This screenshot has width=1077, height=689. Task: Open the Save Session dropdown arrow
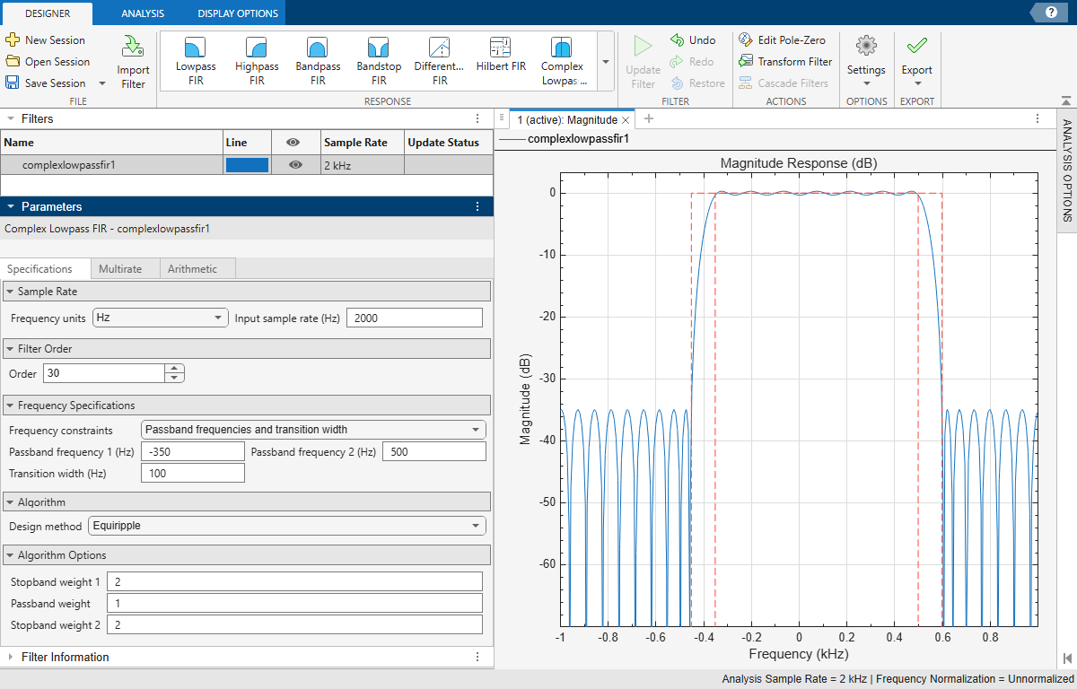pos(101,83)
